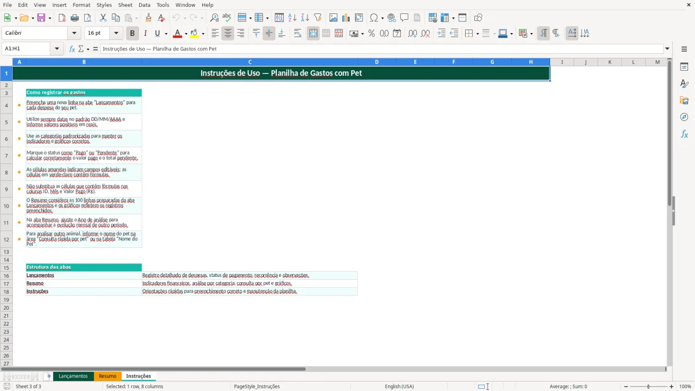Screen dimensions: 695x391
Task: Switch to the Lançamentos sheet tab
Action: click(x=73, y=377)
